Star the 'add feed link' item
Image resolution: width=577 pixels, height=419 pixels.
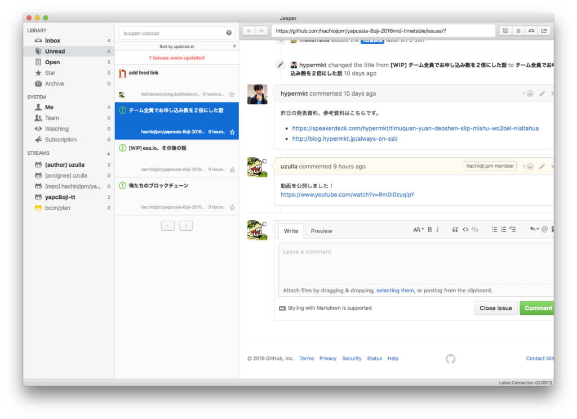[x=232, y=95]
